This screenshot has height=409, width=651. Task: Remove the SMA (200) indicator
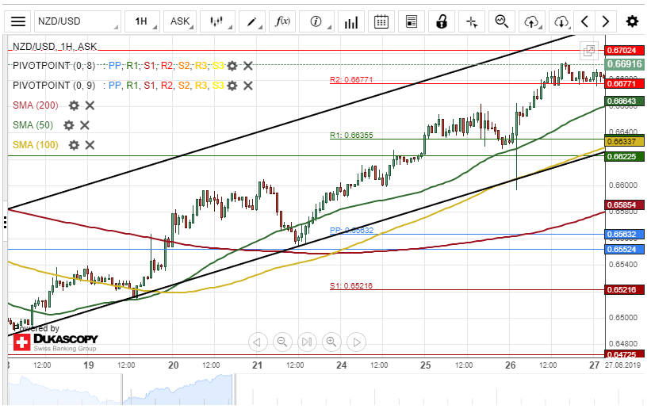(90, 105)
